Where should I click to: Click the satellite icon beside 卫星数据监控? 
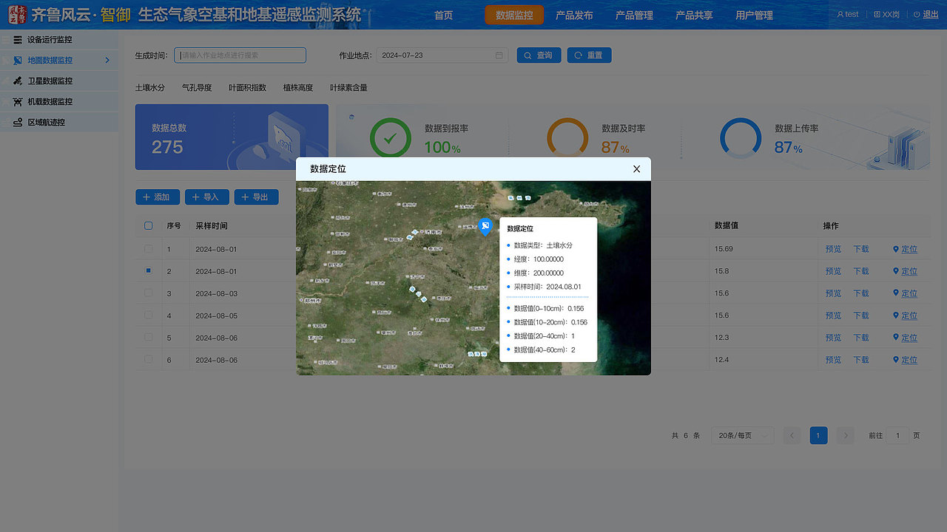18,81
